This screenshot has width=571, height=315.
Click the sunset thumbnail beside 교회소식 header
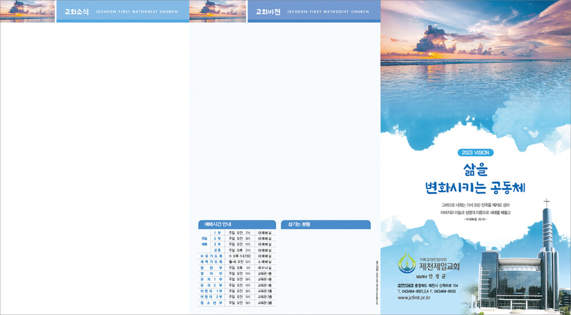[27, 11]
